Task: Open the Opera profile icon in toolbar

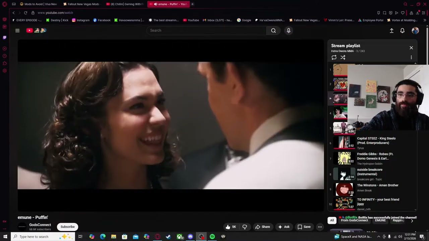Action: tap(411, 13)
